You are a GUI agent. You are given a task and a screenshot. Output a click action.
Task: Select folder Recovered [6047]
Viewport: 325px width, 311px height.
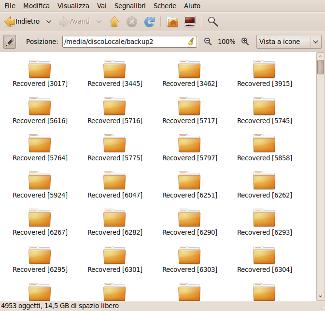tap(114, 185)
